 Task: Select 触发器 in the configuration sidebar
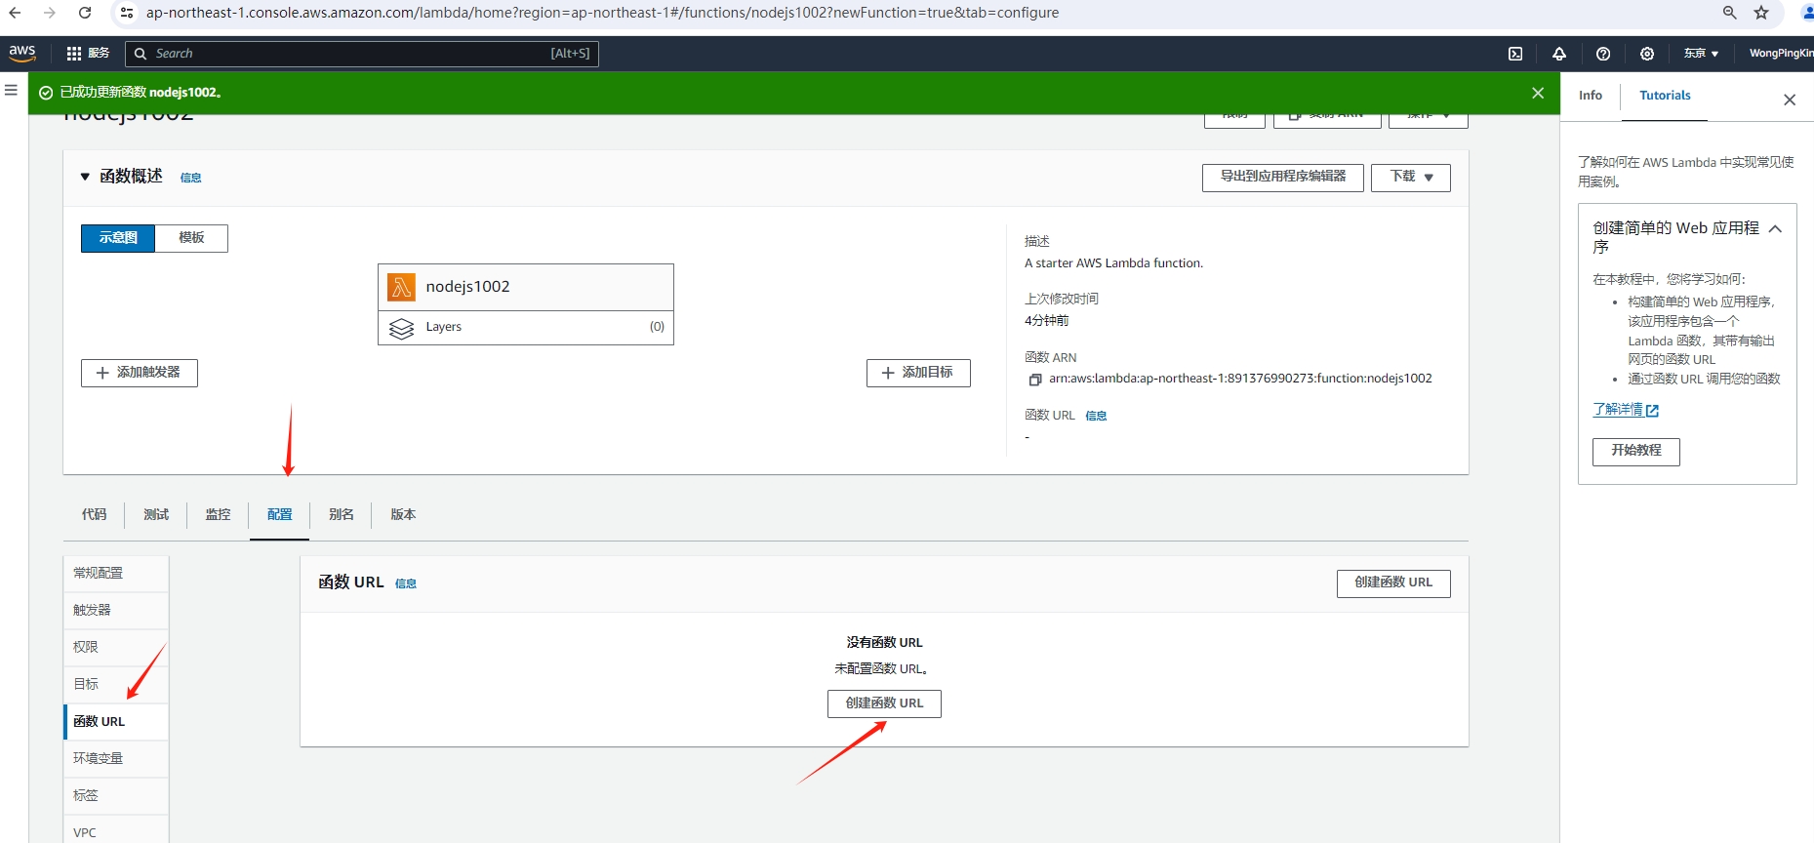[116, 611]
